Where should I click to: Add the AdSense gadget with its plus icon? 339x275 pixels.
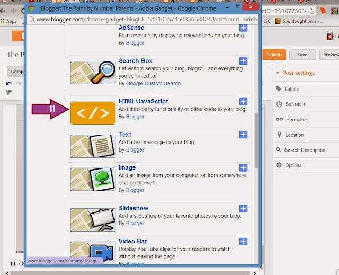coord(243,28)
